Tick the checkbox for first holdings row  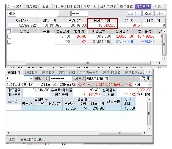9,36
